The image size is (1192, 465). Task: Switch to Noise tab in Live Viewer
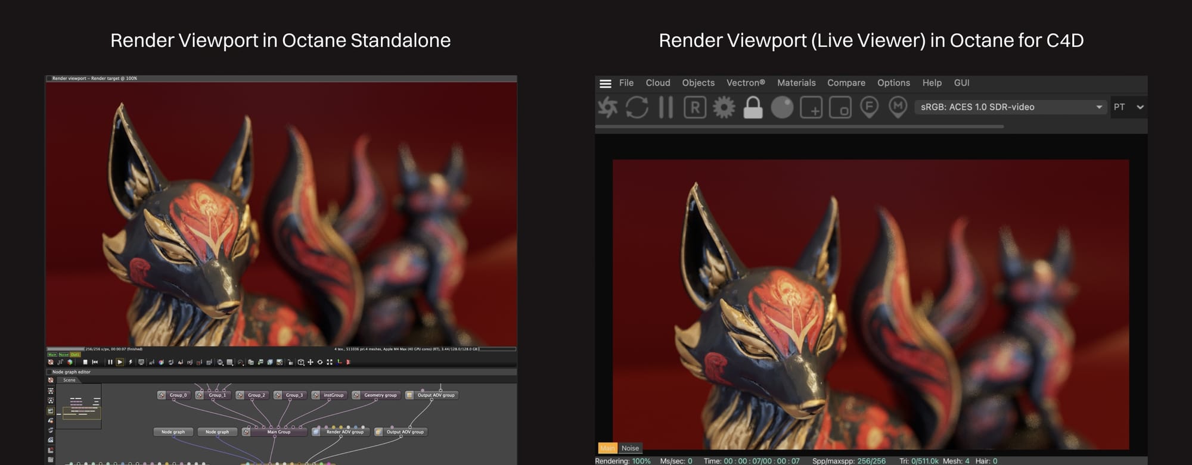click(x=630, y=448)
